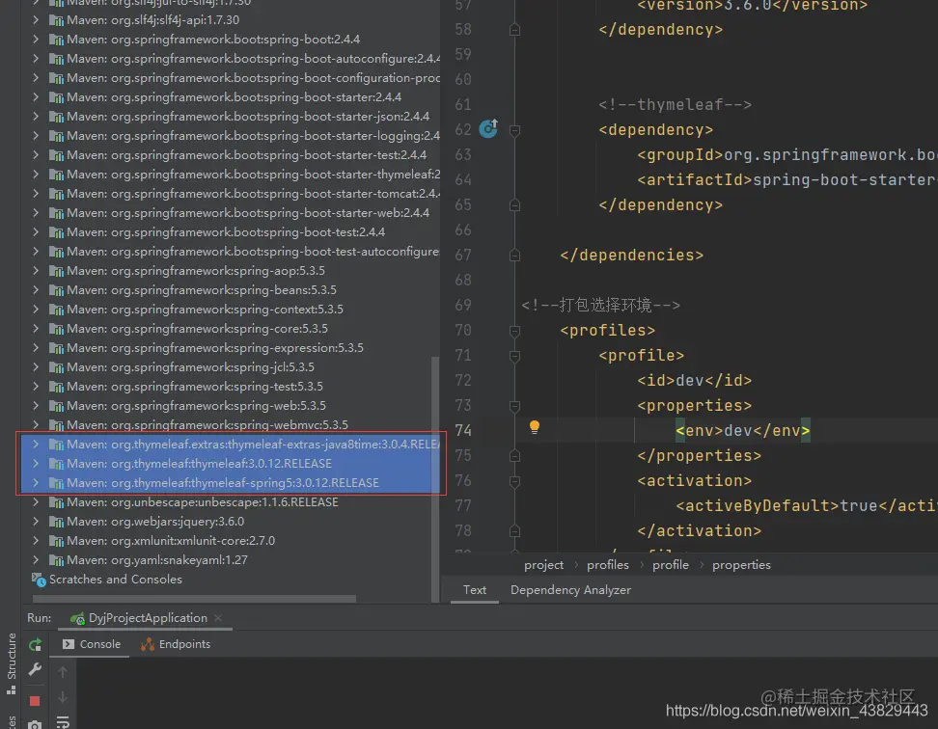The width and height of the screenshot is (938, 729).
Task: Expand the thymeleaf-spring5 library node
Action: click(36, 483)
